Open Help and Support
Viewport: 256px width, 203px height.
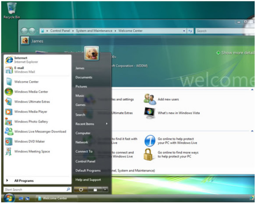tap(88, 180)
